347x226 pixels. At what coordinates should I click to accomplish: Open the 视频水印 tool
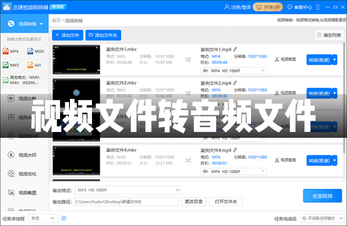coord(22,155)
